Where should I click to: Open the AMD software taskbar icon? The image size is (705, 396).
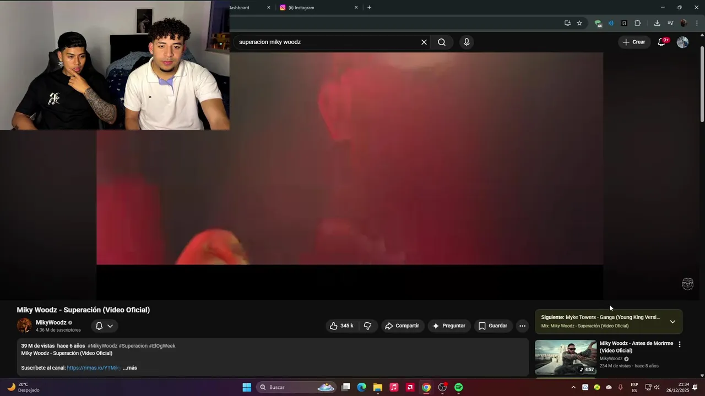(410, 387)
